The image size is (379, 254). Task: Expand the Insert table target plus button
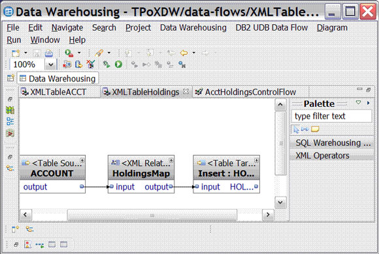point(256,160)
